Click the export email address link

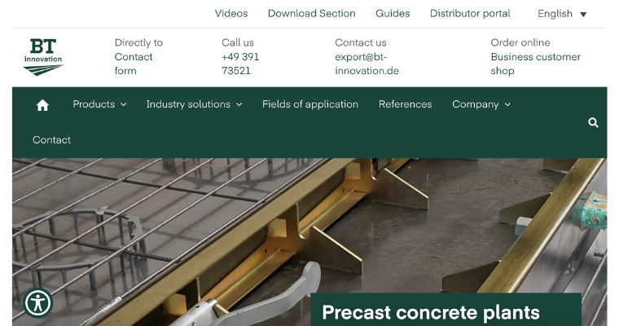click(x=367, y=64)
